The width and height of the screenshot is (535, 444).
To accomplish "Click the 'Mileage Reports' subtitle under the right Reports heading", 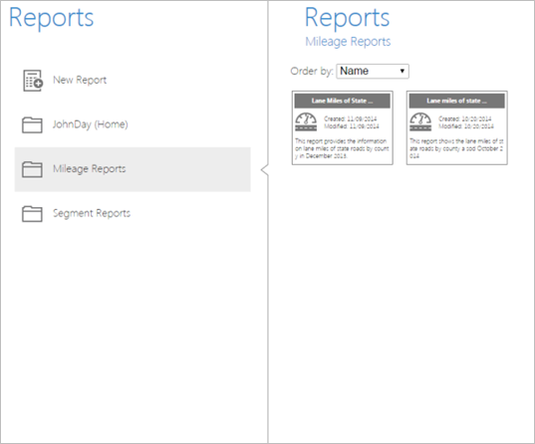I will pyautogui.click(x=348, y=42).
